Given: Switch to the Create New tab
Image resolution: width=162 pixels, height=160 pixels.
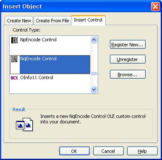Looking at the screenshot, I should coord(19,21).
